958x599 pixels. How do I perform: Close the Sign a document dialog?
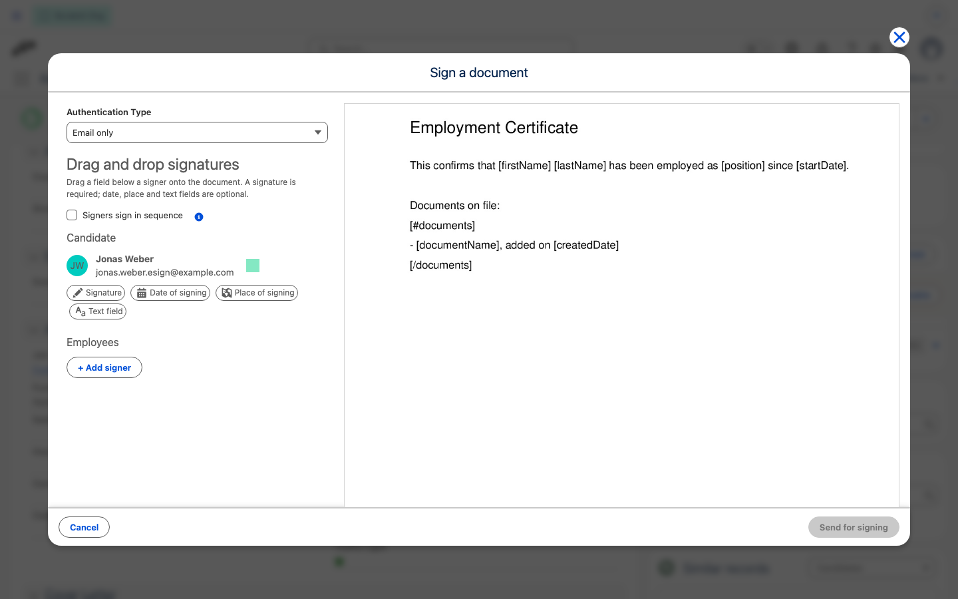click(899, 37)
